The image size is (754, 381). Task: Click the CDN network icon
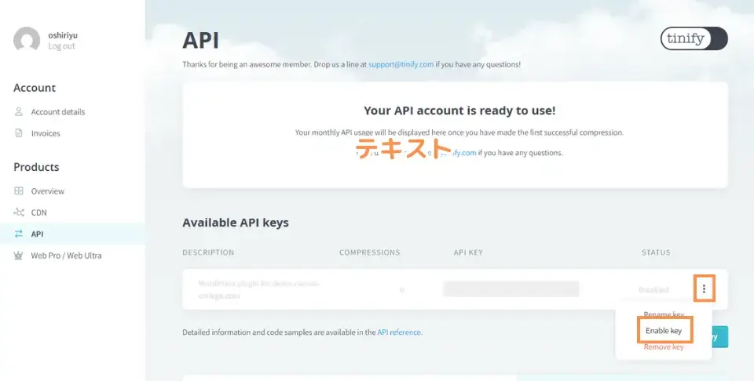[x=19, y=212]
